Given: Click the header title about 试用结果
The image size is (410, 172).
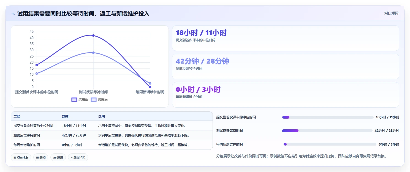Looking at the screenshot, I should tap(83, 13).
